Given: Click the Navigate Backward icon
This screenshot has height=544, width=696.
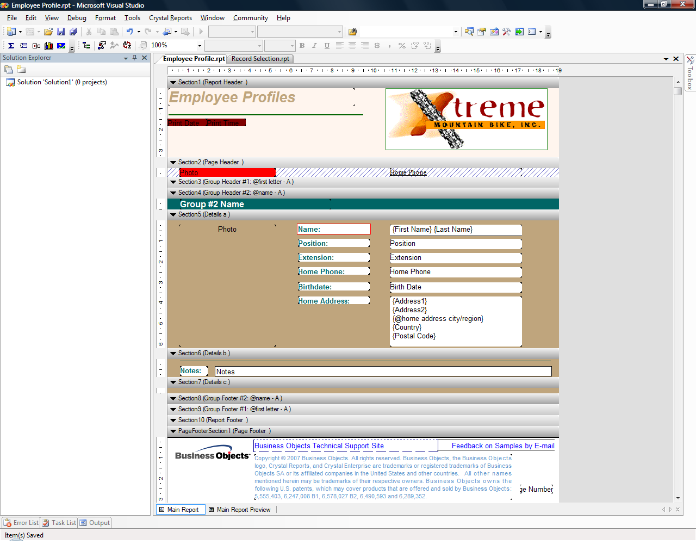Looking at the screenshot, I should (x=167, y=32).
